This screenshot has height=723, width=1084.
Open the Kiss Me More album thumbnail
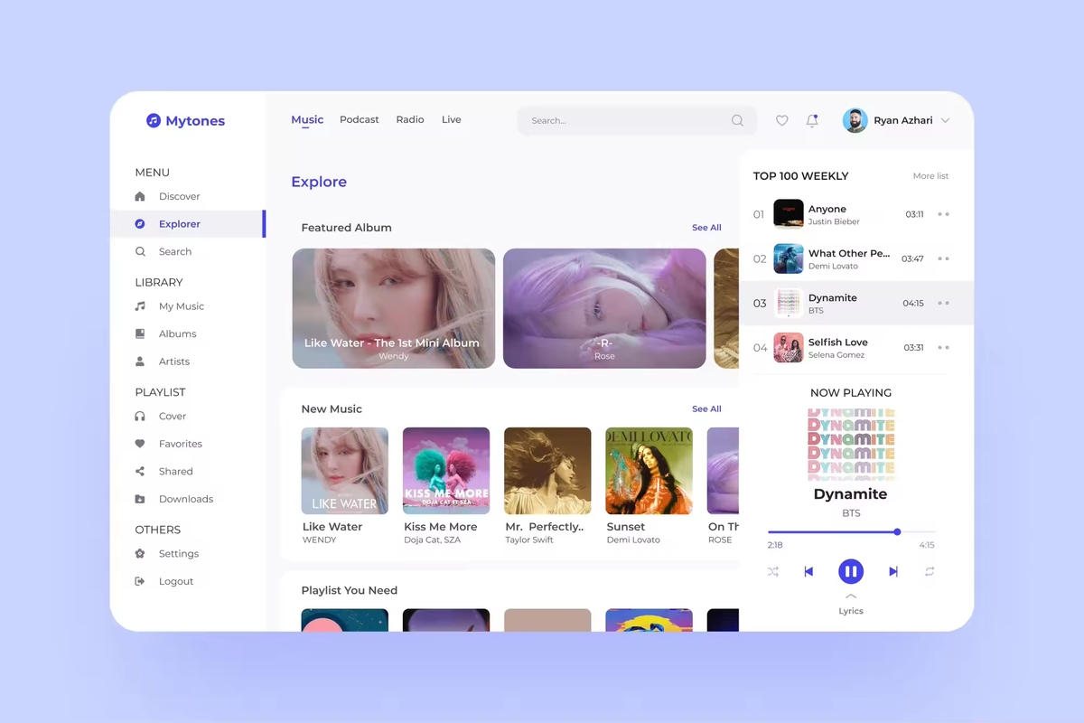click(x=446, y=471)
